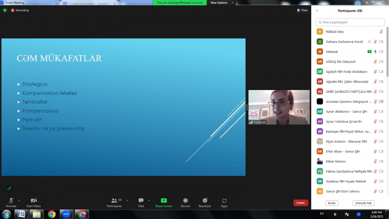
Task: Click the Invite button
Action: click(x=332, y=203)
